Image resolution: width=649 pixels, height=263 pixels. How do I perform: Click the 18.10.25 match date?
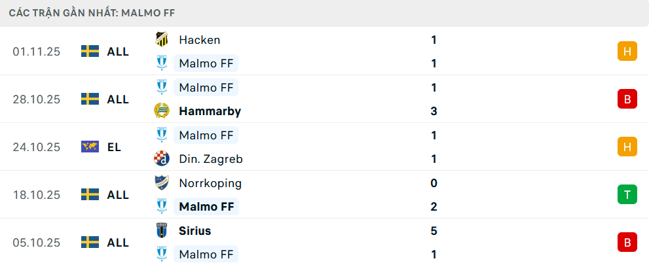pos(36,195)
